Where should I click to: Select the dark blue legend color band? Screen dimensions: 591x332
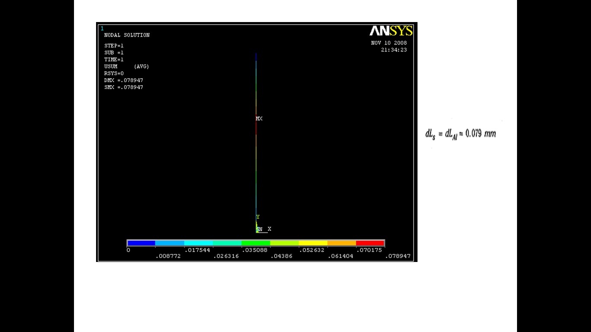click(141, 243)
